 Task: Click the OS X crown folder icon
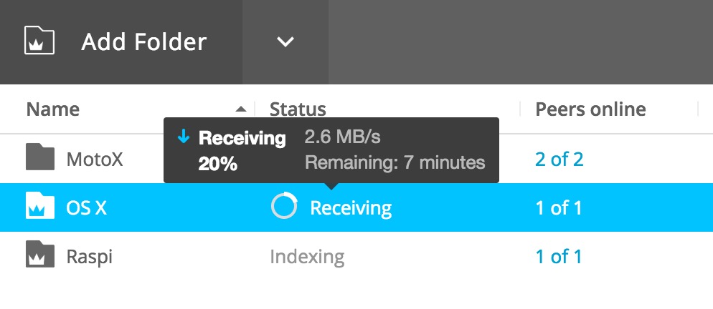40,205
